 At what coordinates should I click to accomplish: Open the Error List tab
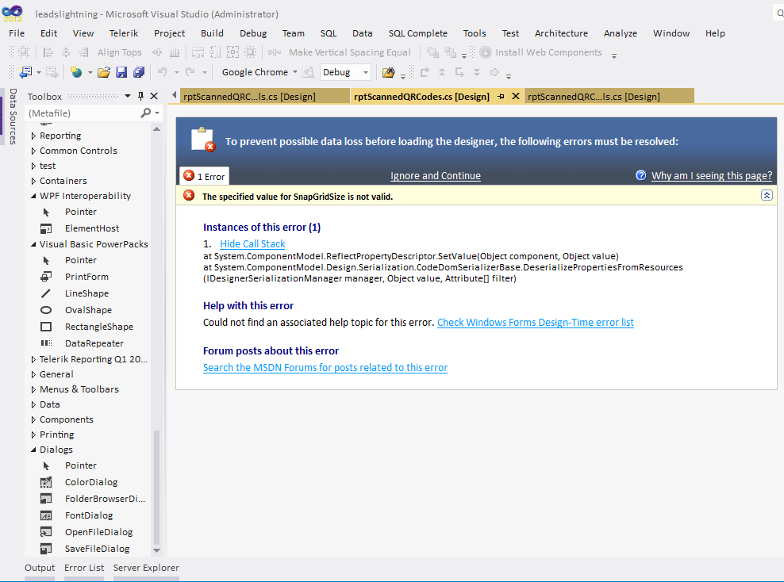(x=83, y=568)
